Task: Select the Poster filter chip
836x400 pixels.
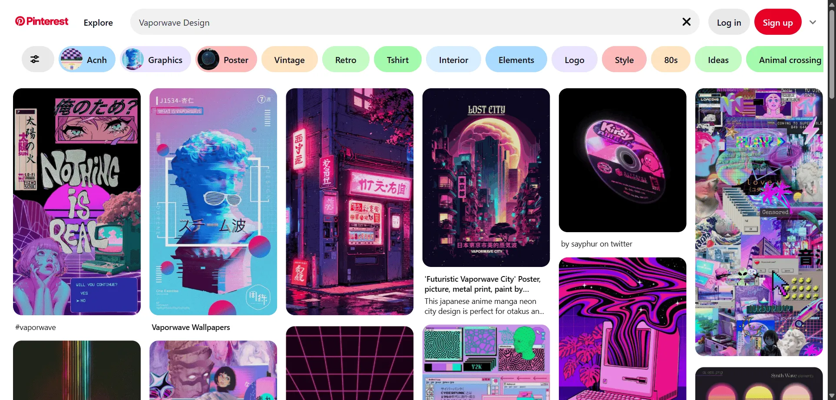Action: (226, 60)
